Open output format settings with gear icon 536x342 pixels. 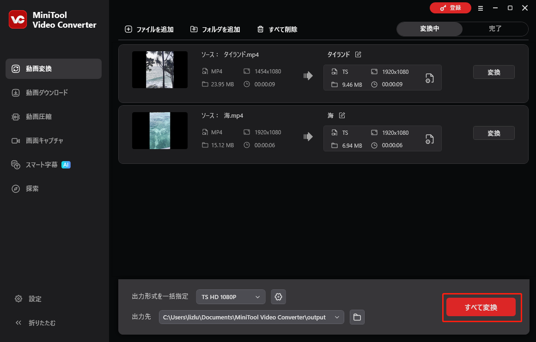278,297
